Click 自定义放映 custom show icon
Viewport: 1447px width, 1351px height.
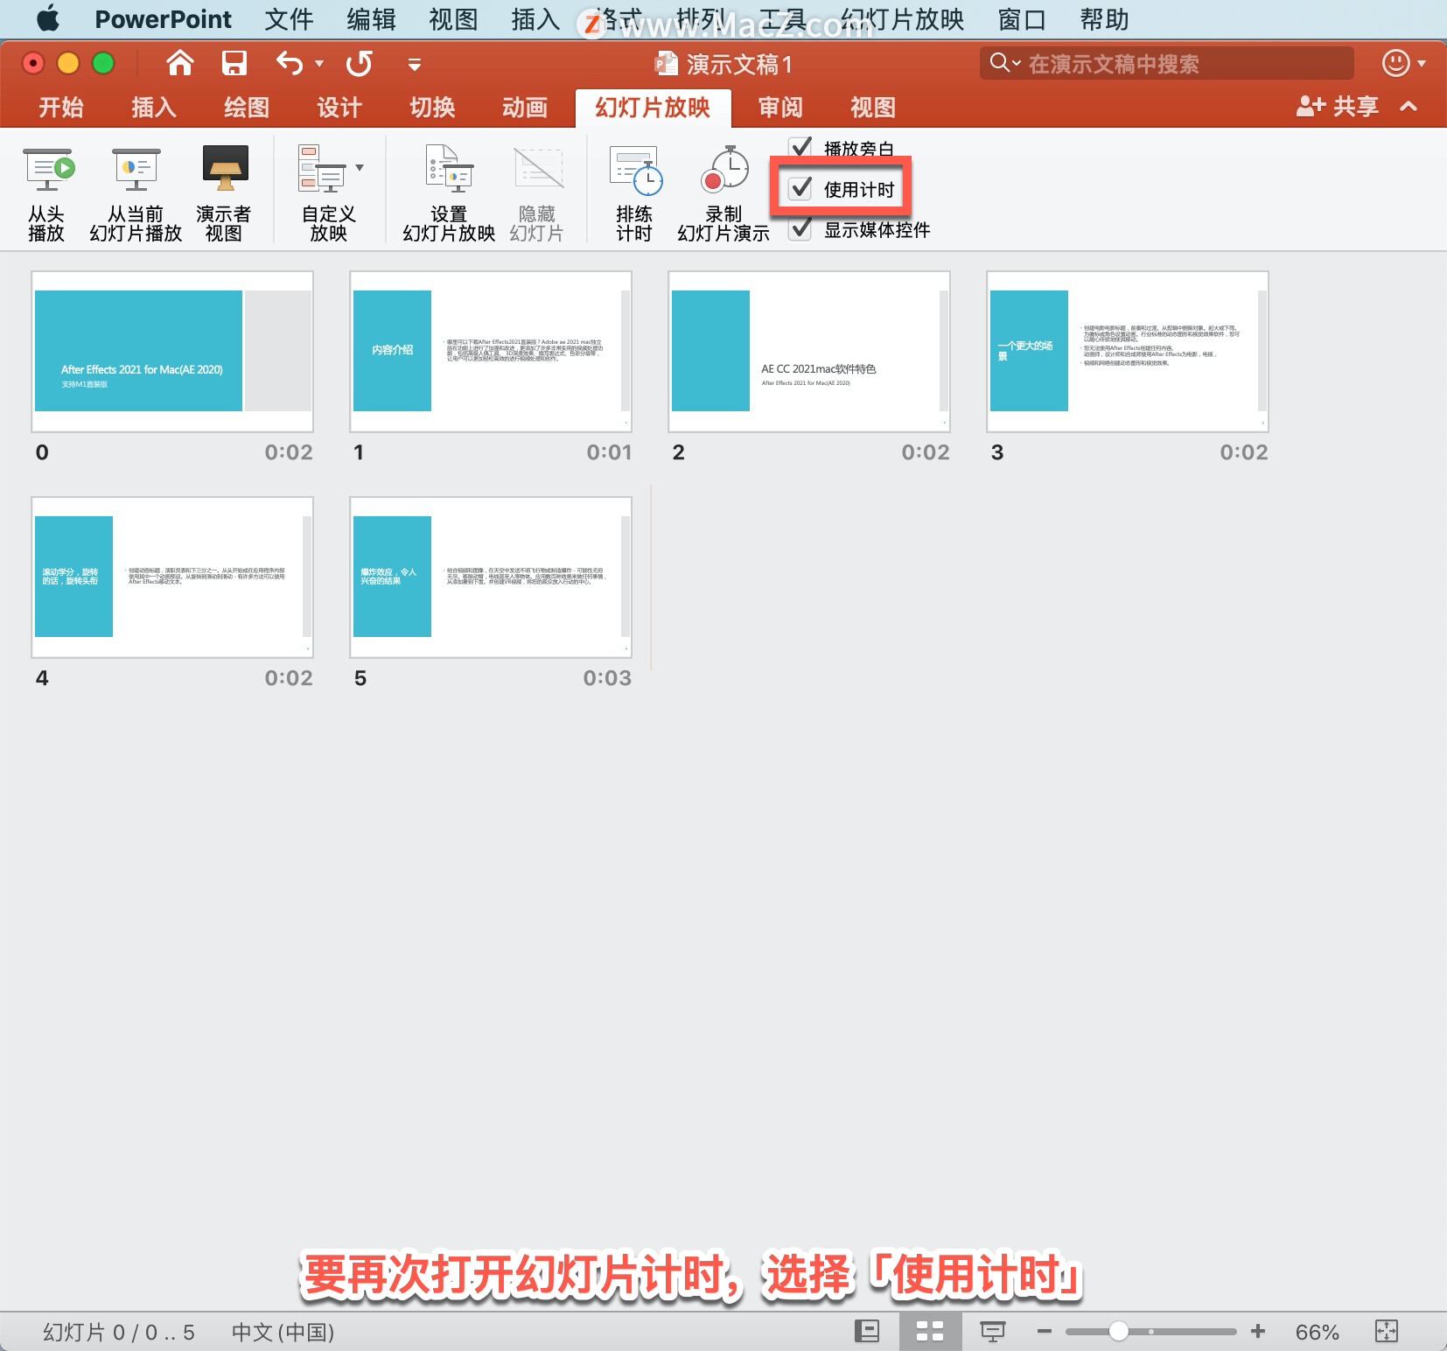(x=321, y=169)
